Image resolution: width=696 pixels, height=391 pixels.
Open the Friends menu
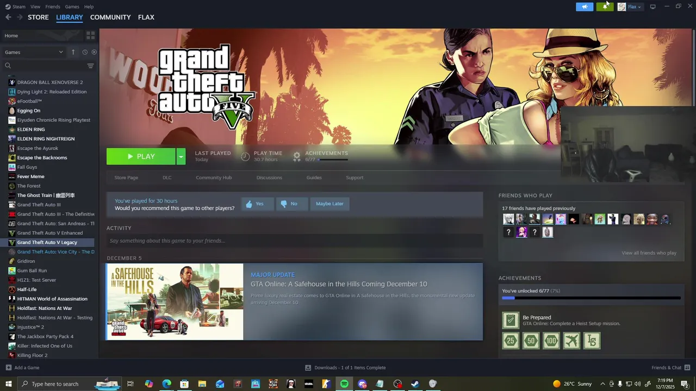point(53,7)
